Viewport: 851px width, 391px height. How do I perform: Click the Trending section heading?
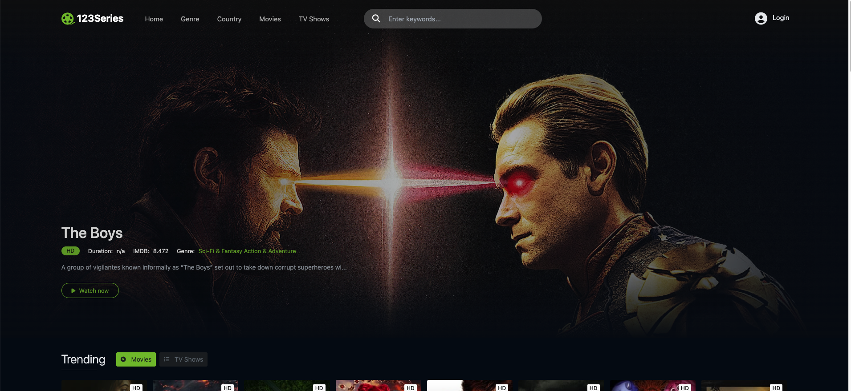pos(83,359)
